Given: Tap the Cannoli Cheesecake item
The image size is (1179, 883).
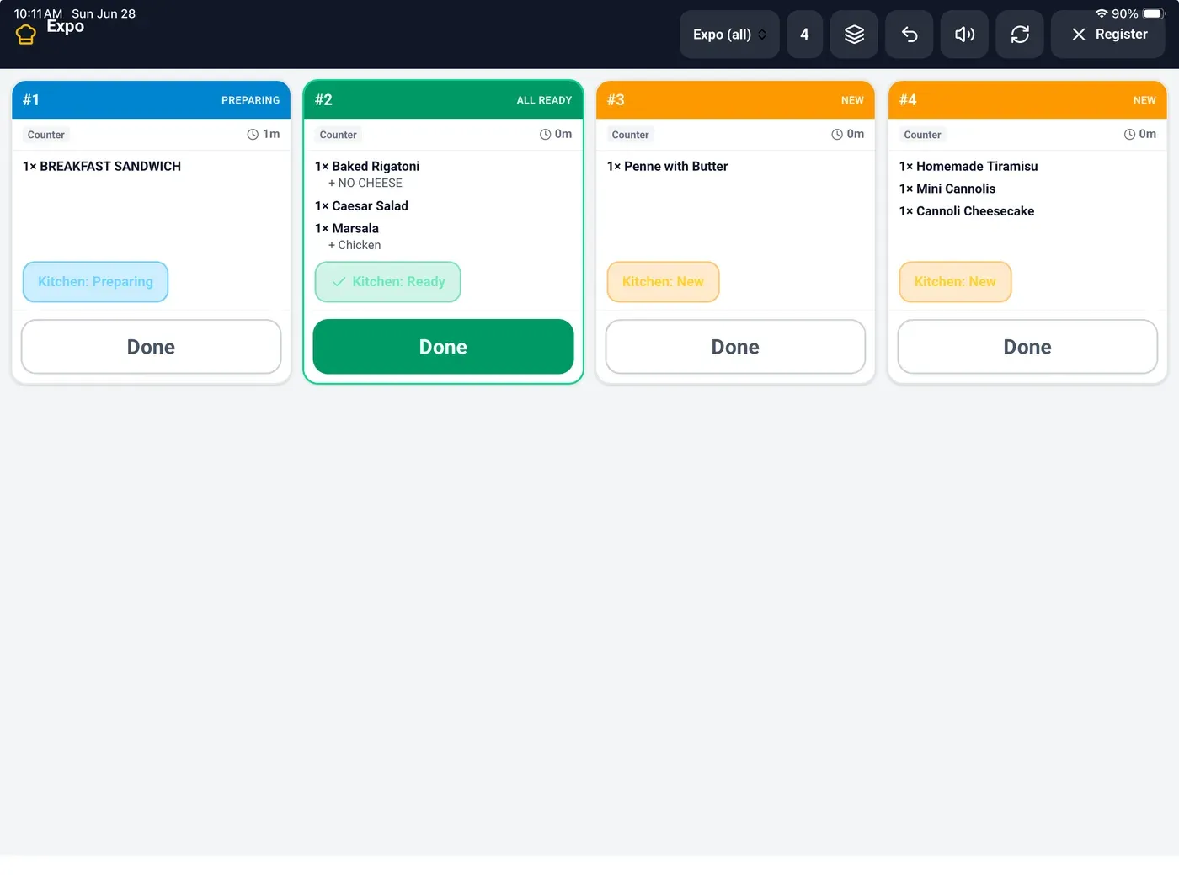Looking at the screenshot, I should point(967,211).
